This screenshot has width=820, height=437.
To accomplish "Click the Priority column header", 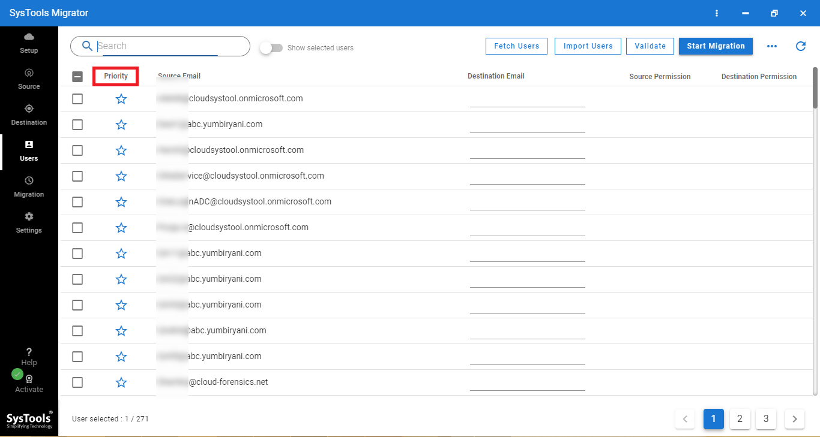I will [116, 76].
